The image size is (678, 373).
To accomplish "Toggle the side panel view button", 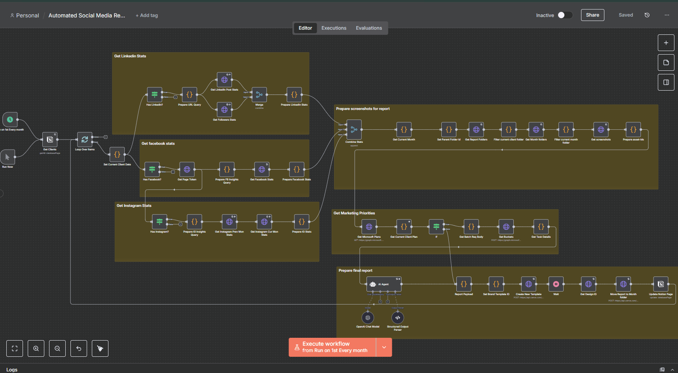I will point(666,82).
